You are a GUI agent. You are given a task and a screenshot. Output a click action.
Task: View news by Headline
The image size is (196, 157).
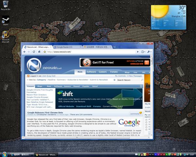tap(52, 80)
